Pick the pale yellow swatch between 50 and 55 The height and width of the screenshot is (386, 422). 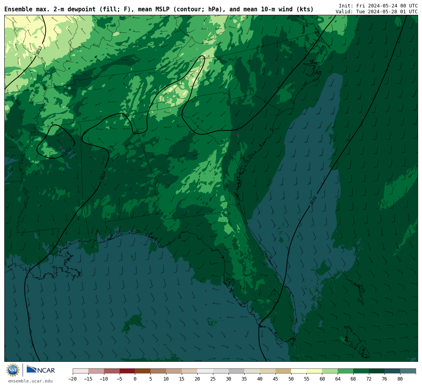[x=299, y=371]
